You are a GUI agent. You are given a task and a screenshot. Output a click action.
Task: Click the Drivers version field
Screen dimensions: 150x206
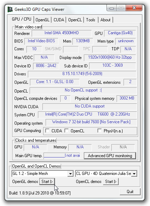tap(82, 74)
